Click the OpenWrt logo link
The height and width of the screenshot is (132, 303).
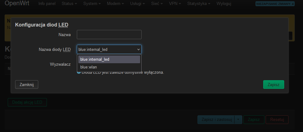point(17,3)
